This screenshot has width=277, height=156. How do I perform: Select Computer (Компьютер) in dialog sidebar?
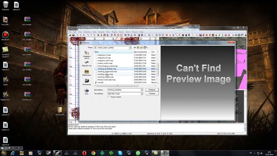(87, 82)
